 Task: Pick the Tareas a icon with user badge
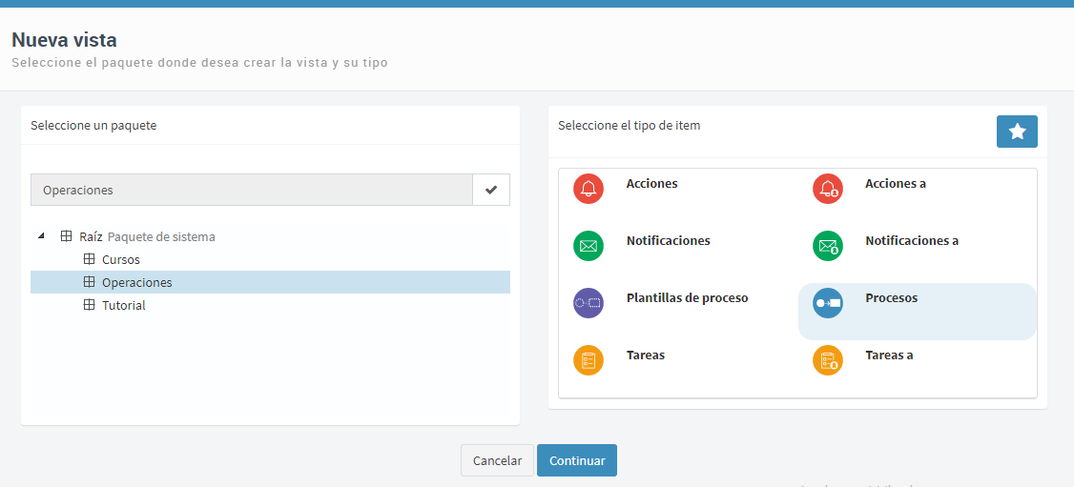point(827,360)
